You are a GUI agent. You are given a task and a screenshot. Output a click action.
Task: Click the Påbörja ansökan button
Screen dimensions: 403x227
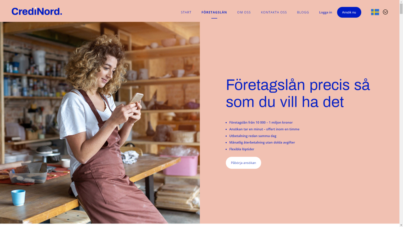[x=243, y=163]
